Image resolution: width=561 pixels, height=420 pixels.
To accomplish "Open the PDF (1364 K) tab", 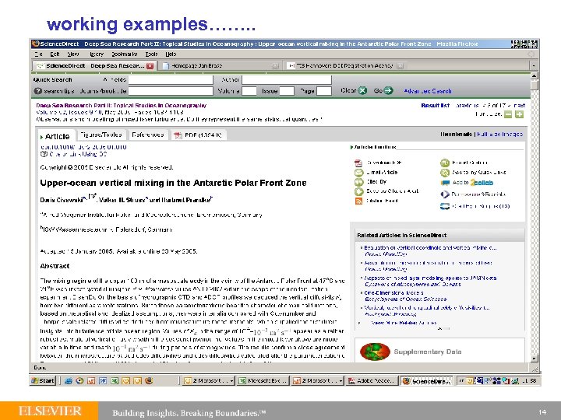I will tap(198, 135).
